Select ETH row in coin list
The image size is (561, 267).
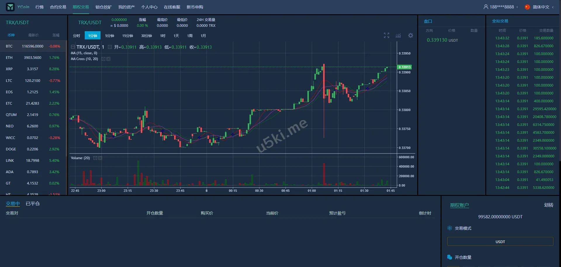[33, 58]
